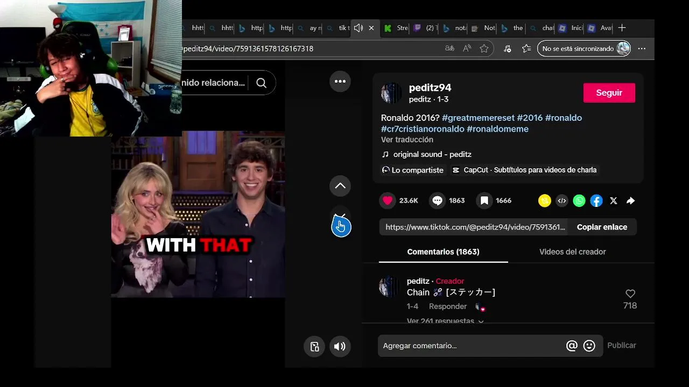Screen dimensions: 689x387
Task: Switch to the Inici Roblox browser tab
Action: coord(571,28)
